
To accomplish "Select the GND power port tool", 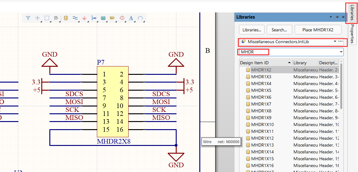I will (84, 18).
